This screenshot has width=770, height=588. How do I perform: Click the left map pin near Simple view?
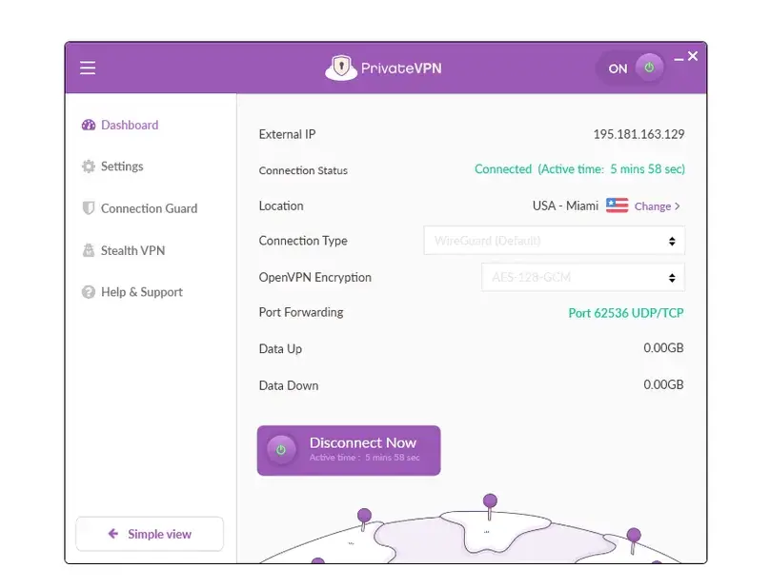click(x=364, y=520)
